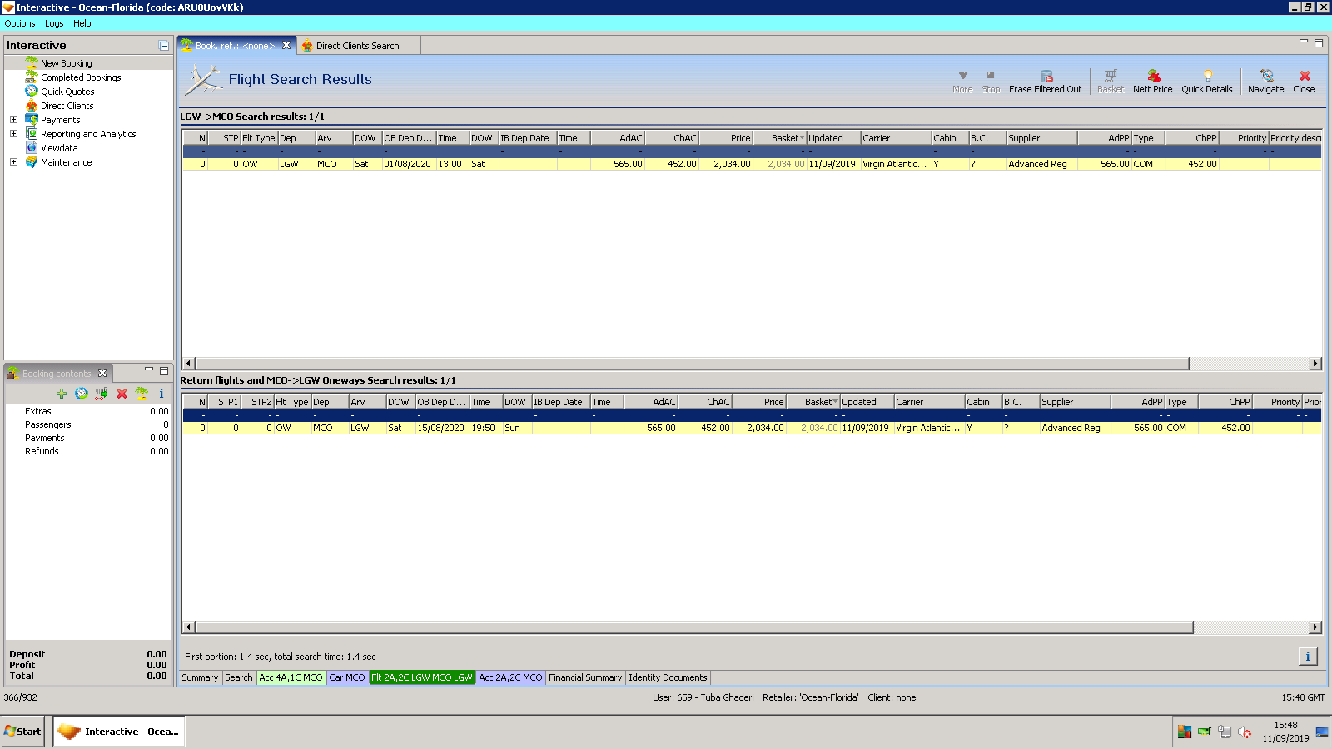The width and height of the screenshot is (1332, 749).
Task: Click the Navigate compass button
Action: (1265, 82)
